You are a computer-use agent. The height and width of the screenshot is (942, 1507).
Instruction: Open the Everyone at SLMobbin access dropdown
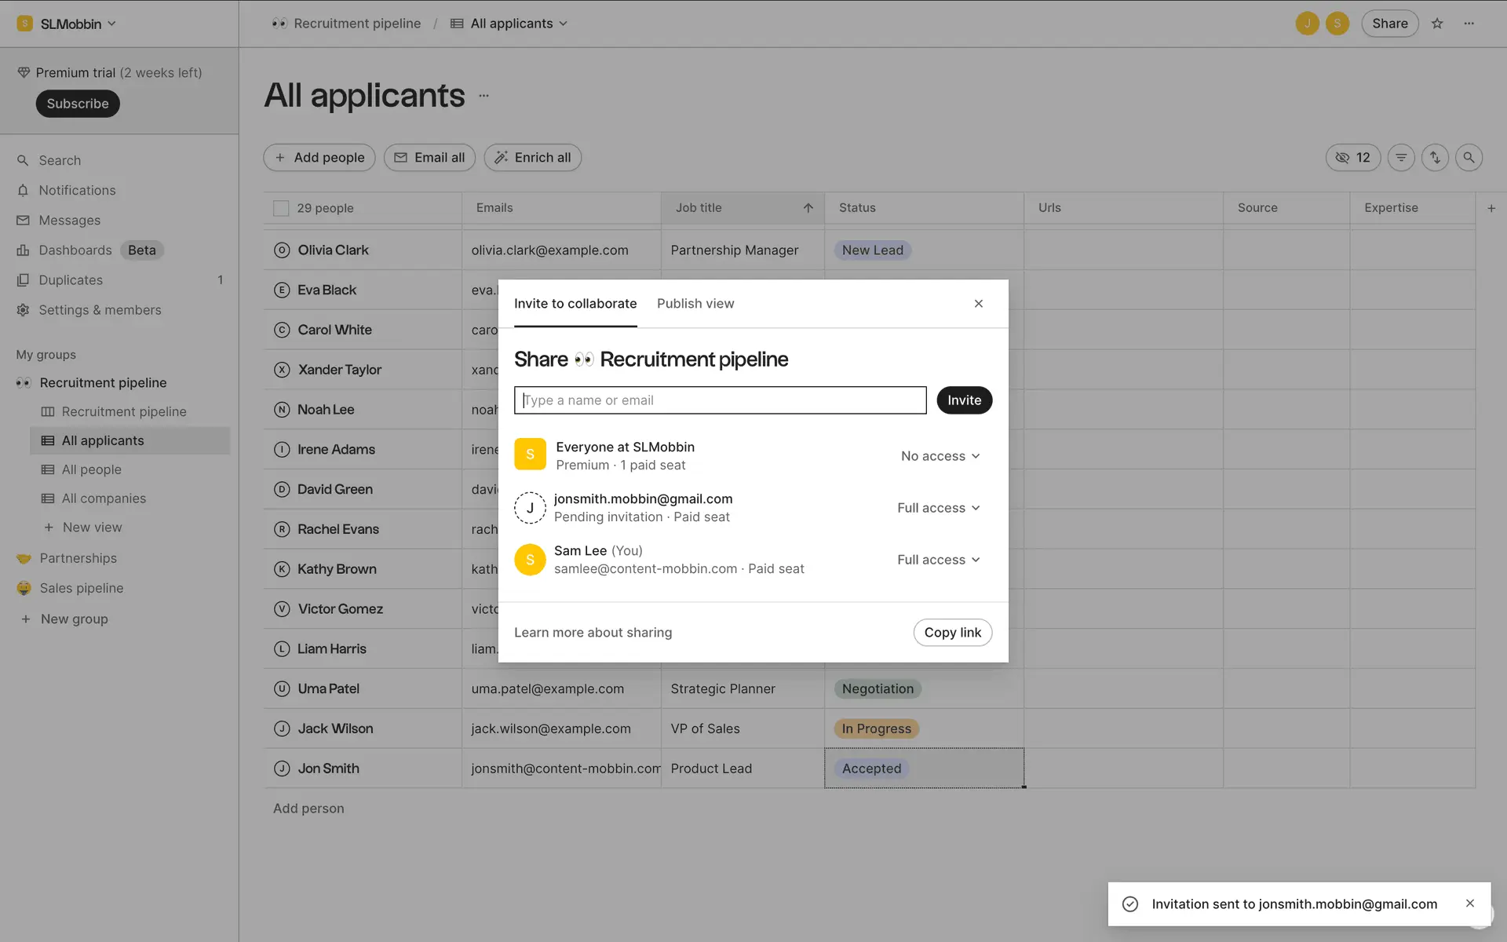940,456
